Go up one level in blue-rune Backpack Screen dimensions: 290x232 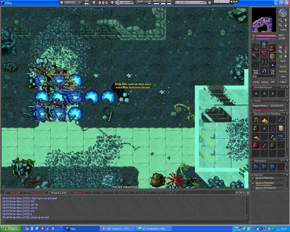pos(282,161)
